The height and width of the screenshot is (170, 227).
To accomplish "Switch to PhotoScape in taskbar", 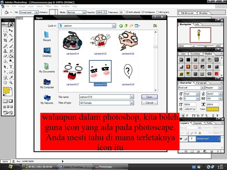I will [x=110, y=167].
